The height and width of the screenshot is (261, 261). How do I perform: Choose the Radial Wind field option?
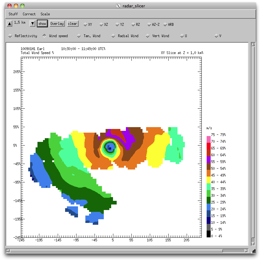tap(125, 36)
